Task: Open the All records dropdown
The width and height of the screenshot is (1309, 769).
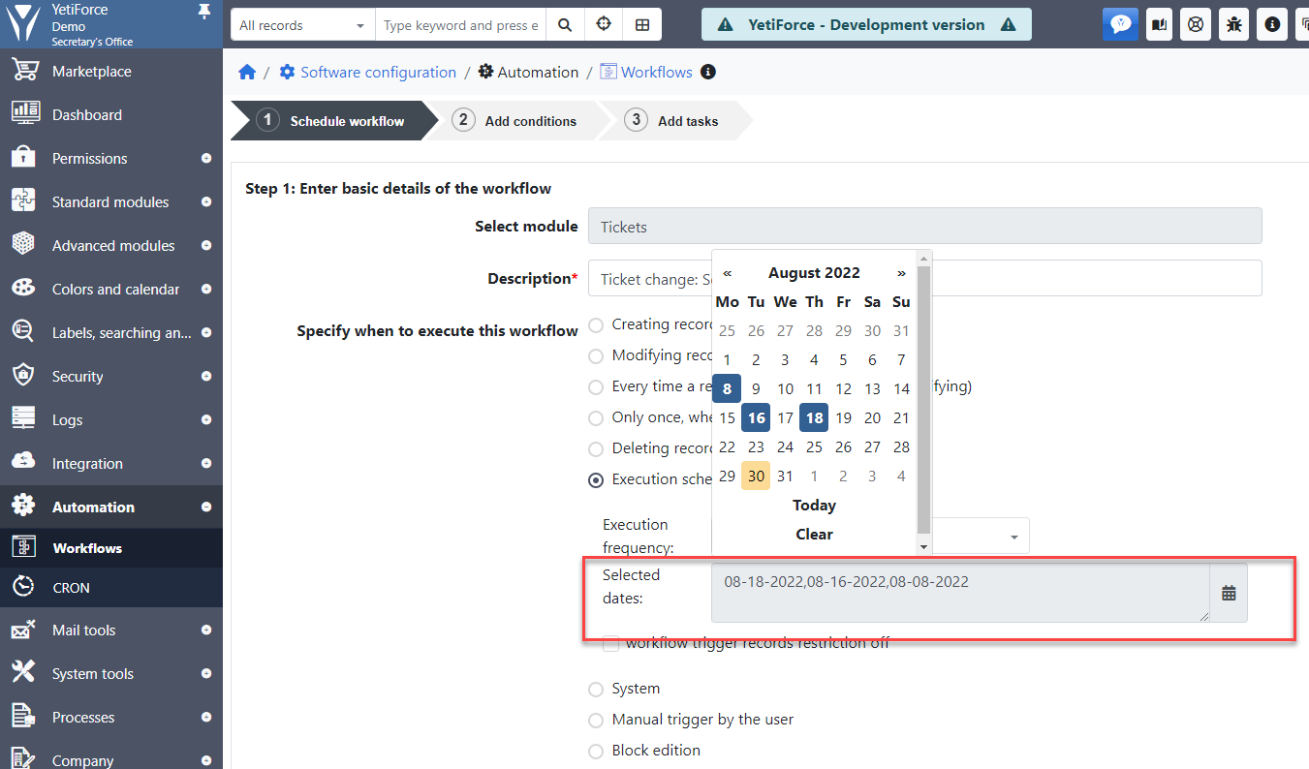Action: pos(300,23)
